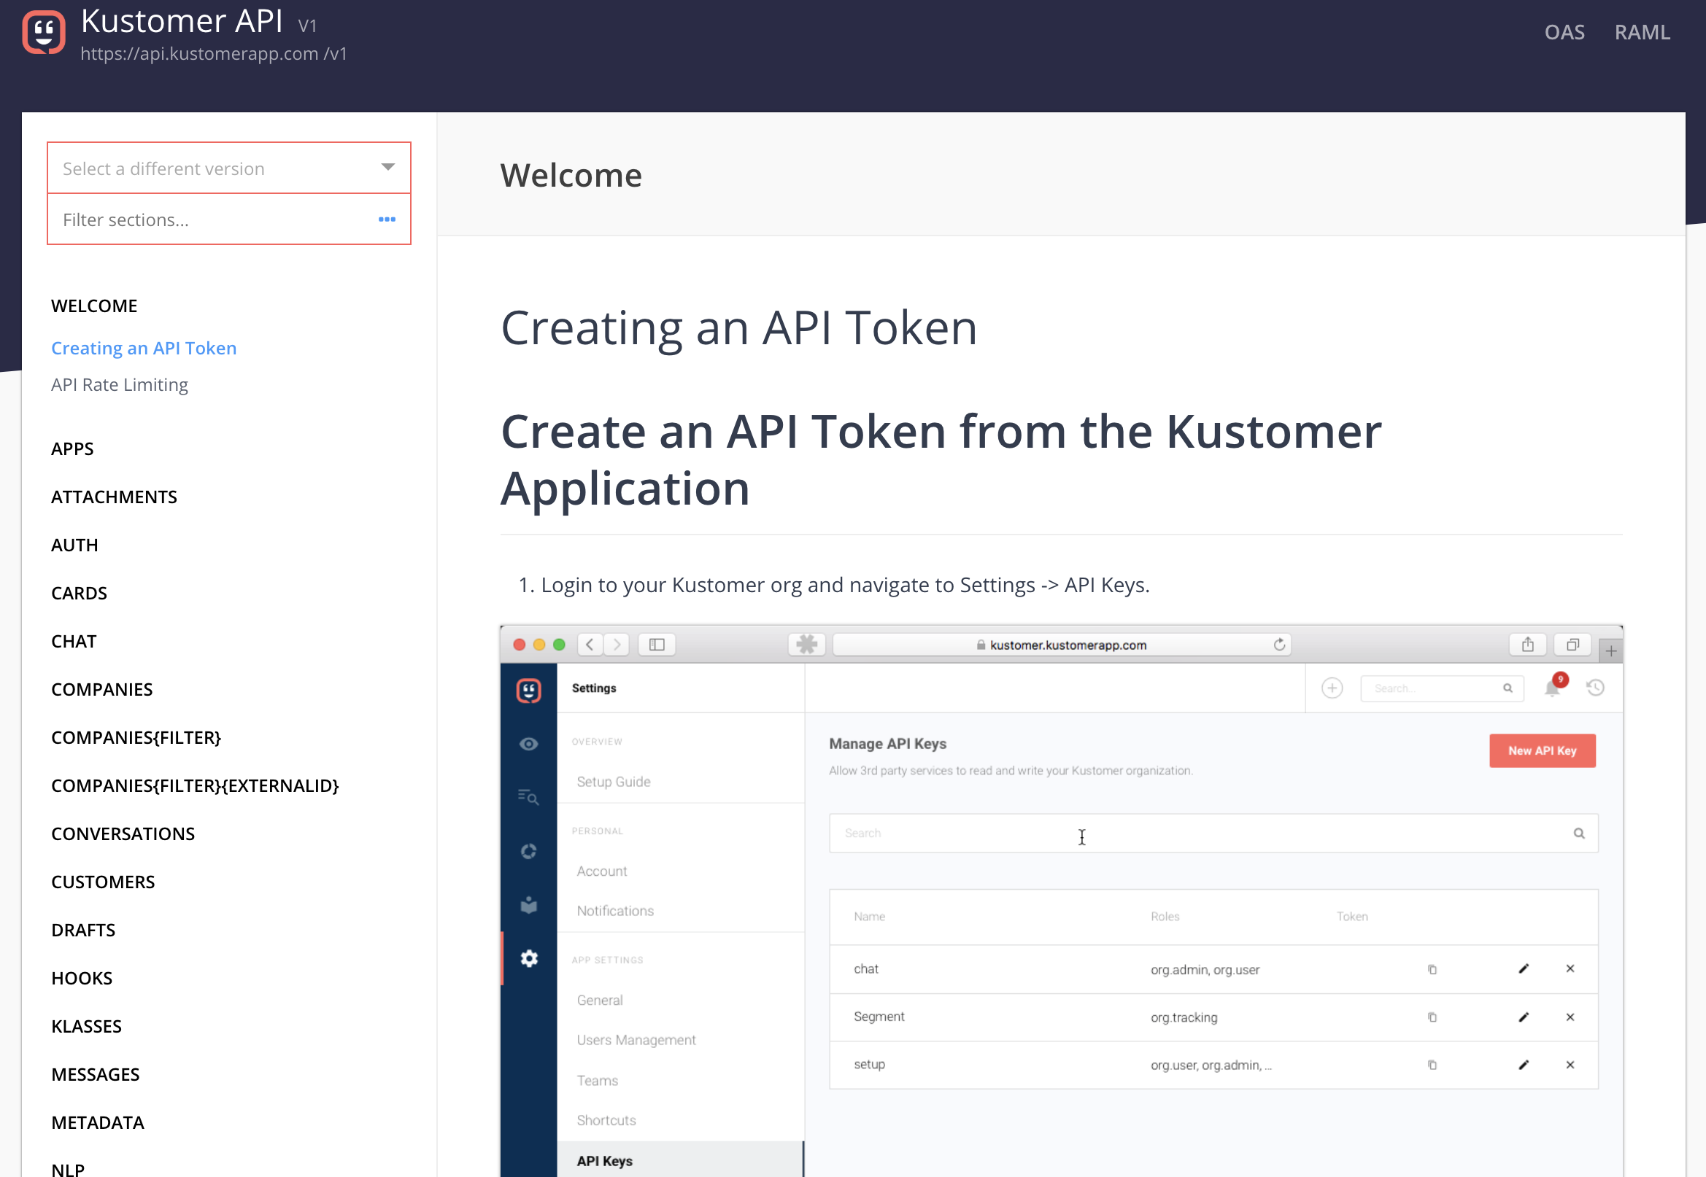1706x1177 pixels.
Task: Click the eye icon in the embedded Kustomer sidebar
Action: tap(528, 743)
